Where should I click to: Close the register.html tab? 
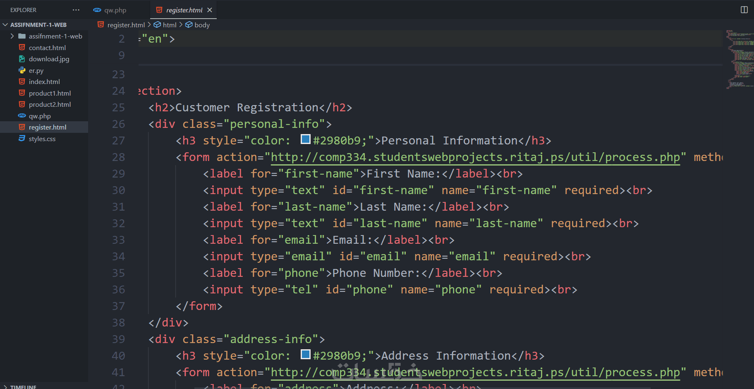pyautogui.click(x=210, y=10)
